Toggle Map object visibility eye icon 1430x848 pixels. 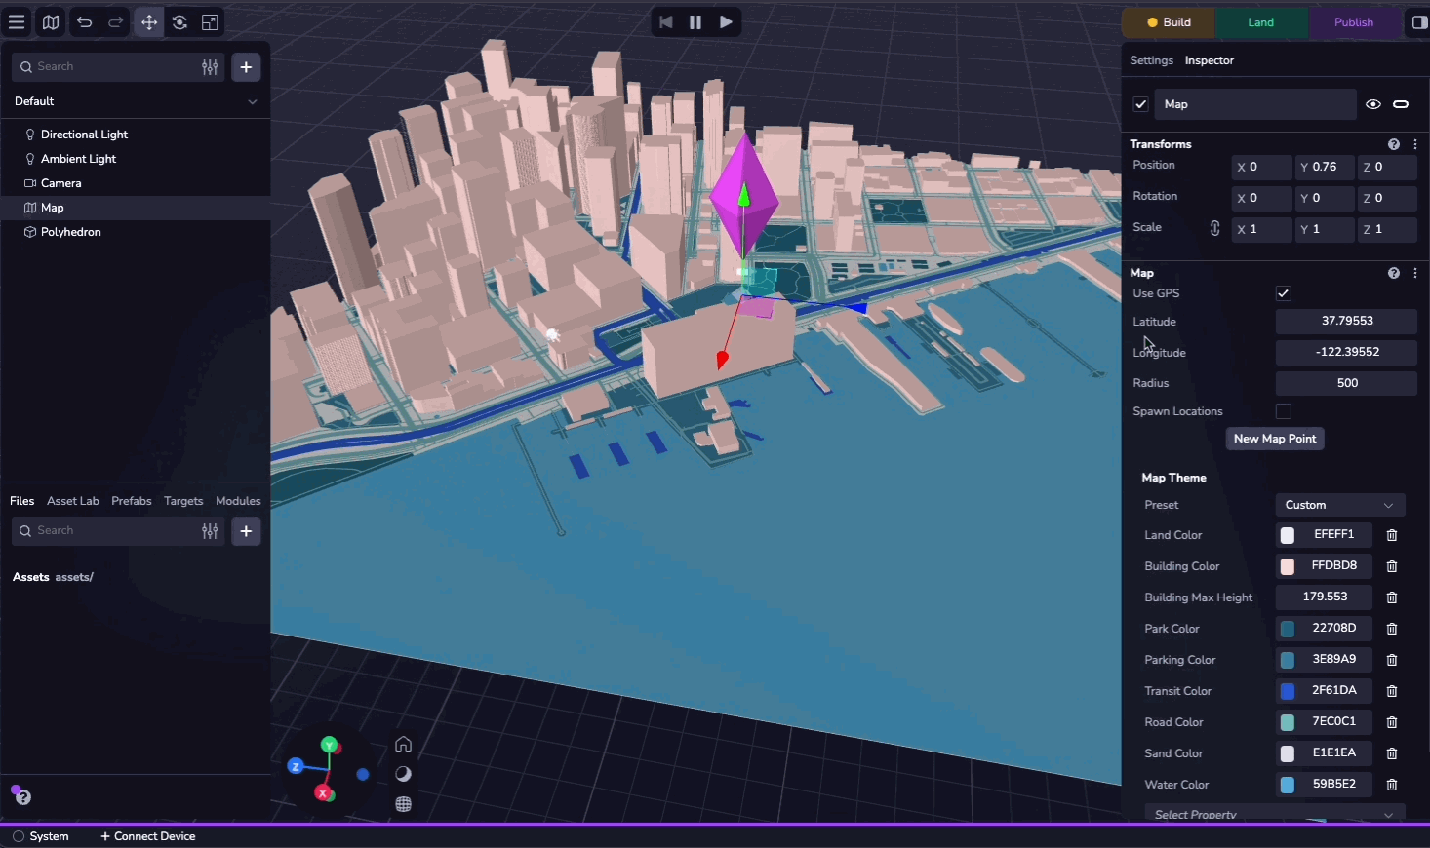coord(1373,104)
